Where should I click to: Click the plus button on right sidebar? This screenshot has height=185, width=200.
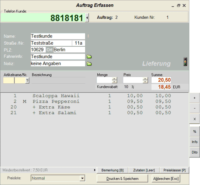[x=194, y=98]
